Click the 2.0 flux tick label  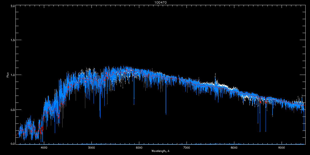click(12, 6)
